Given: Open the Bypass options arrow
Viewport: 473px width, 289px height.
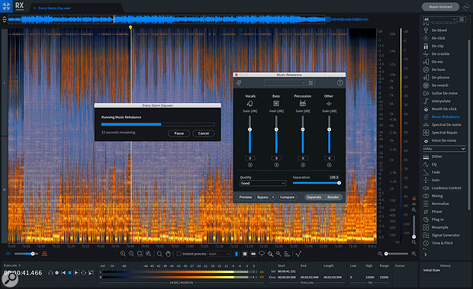Looking at the screenshot, I should coord(273,197).
